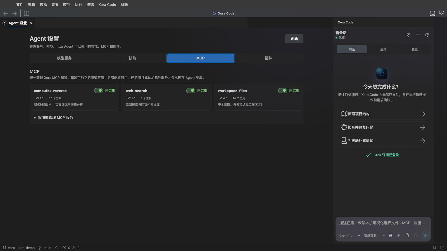
Task: Open the 查看 menu
Action: [x=55, y=4]
